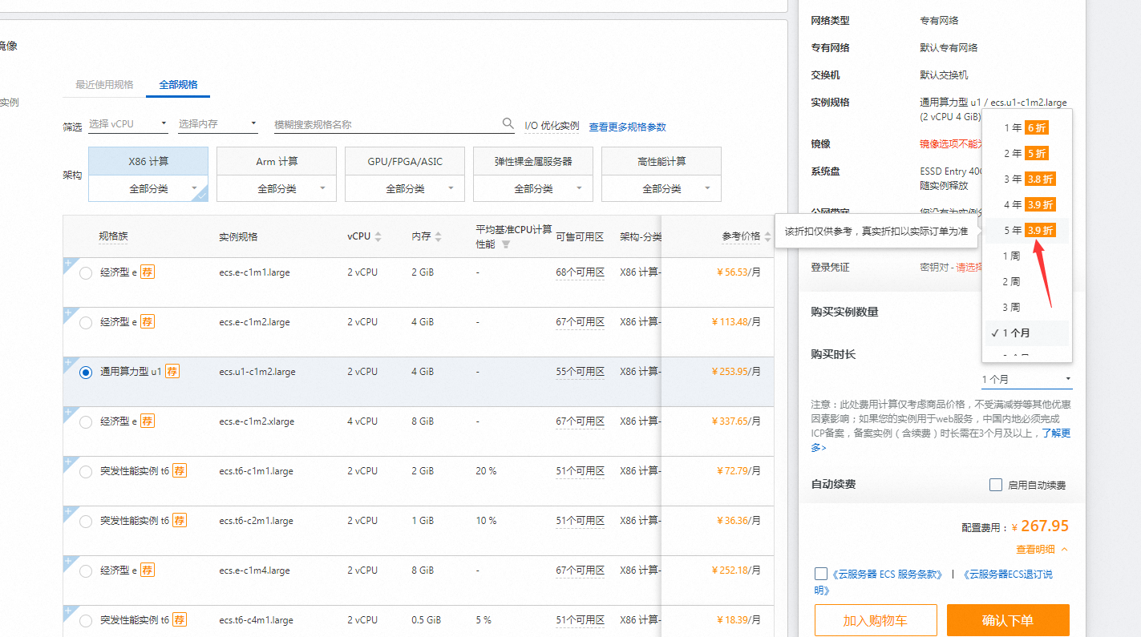
Task: Switch to 最近使用规格 tab
Action: pos(104,84)
